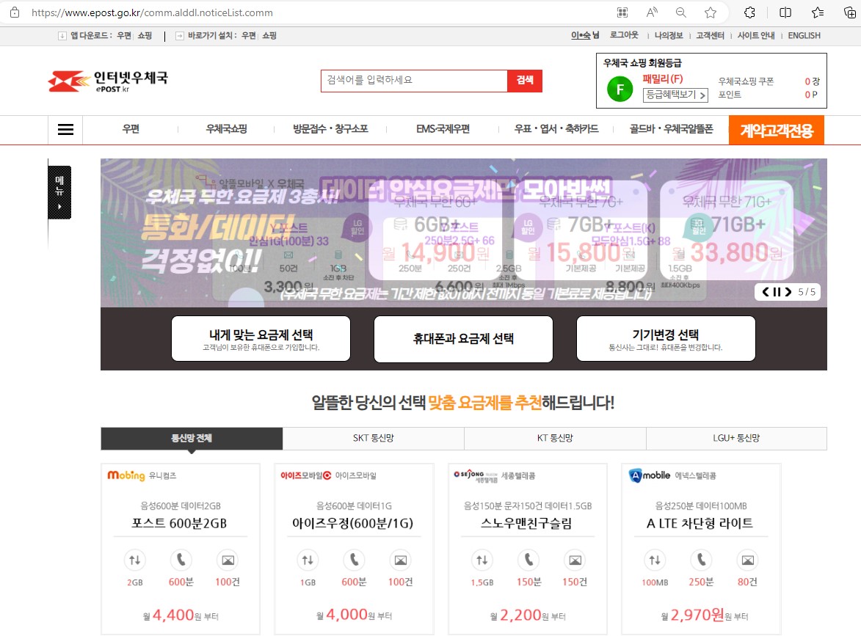Click data icon in 포스트 600분2GB card
Screen dimensions: 861x636
[134, 560]
